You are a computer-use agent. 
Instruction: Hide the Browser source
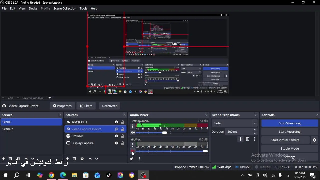point(116,136)
